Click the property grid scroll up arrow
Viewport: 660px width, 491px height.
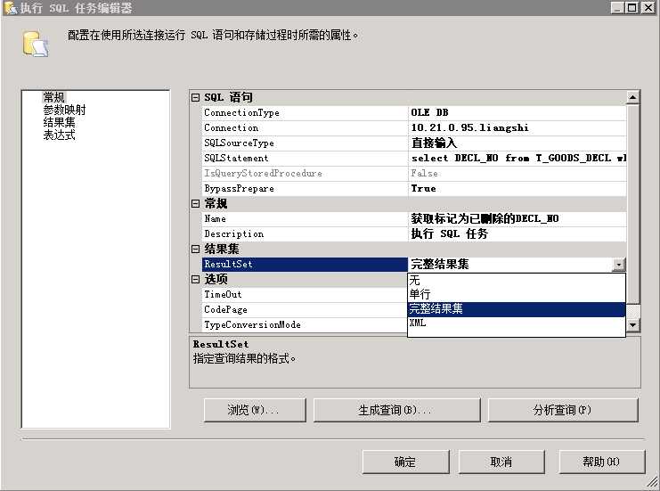[x=632, y=98]
